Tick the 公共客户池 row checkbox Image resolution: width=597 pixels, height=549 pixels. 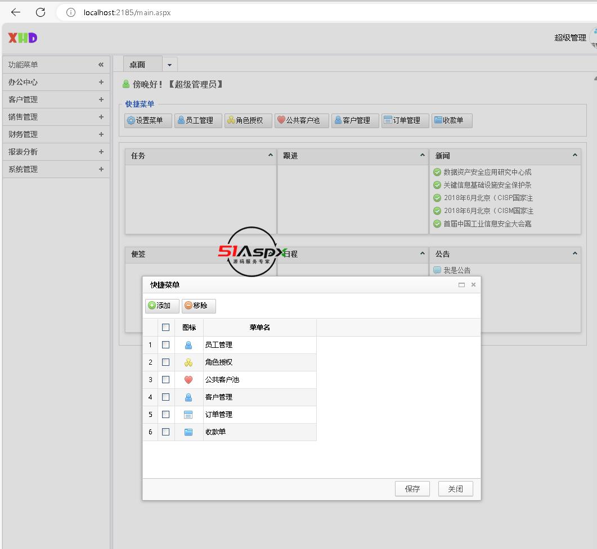coord(165,380)
